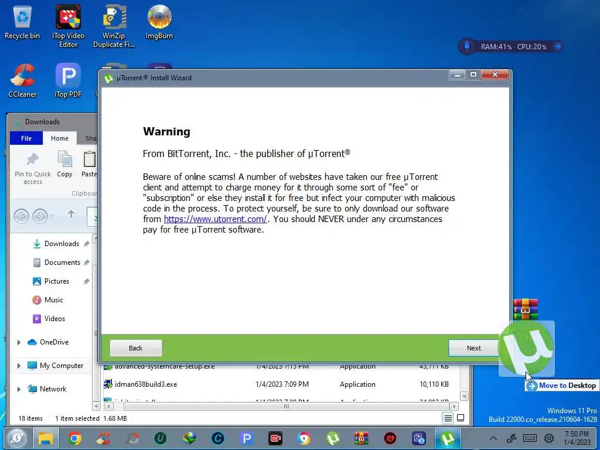Open Internet Download Manager from the taskbar
Screen dimensions: 600x450
click(x=189, y=438)
